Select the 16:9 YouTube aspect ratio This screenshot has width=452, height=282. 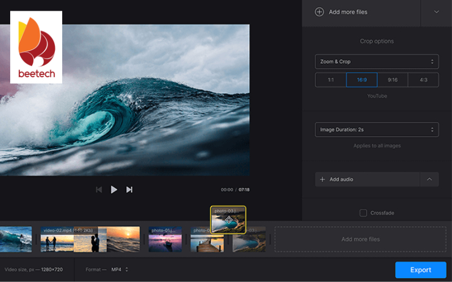pyautogui.click(x=362, y=80)
